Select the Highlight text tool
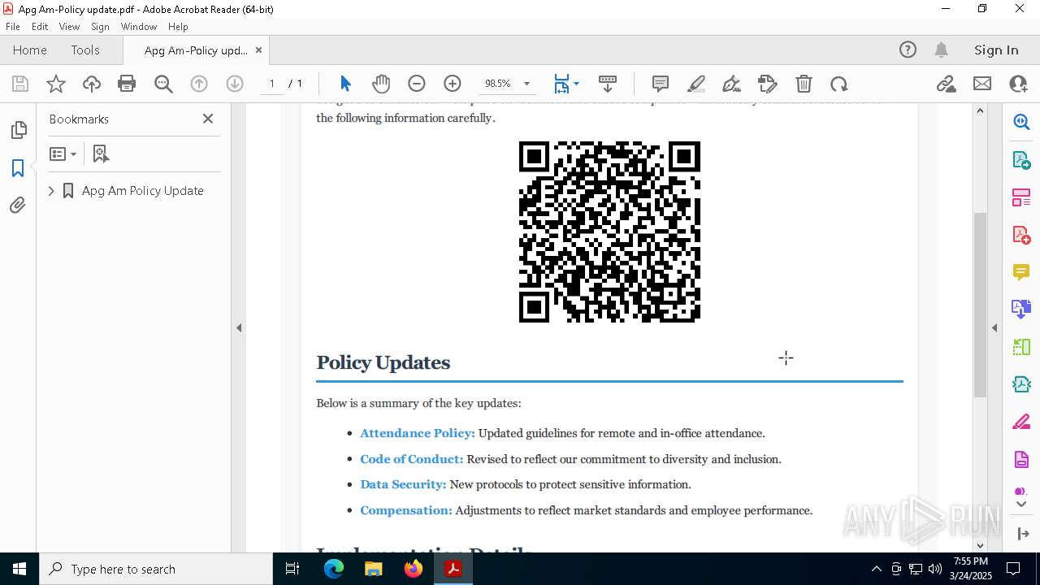 tap(696, 84)
